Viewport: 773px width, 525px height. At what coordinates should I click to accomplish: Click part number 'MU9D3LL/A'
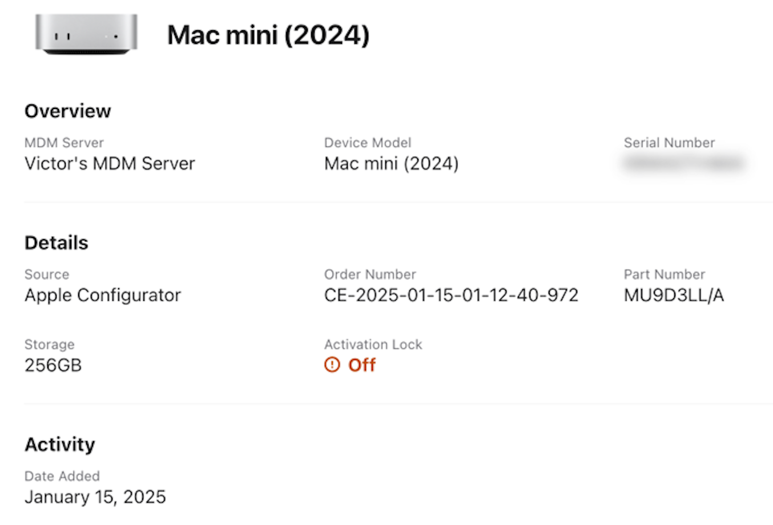pyautogui.click(x=674, y=296)
